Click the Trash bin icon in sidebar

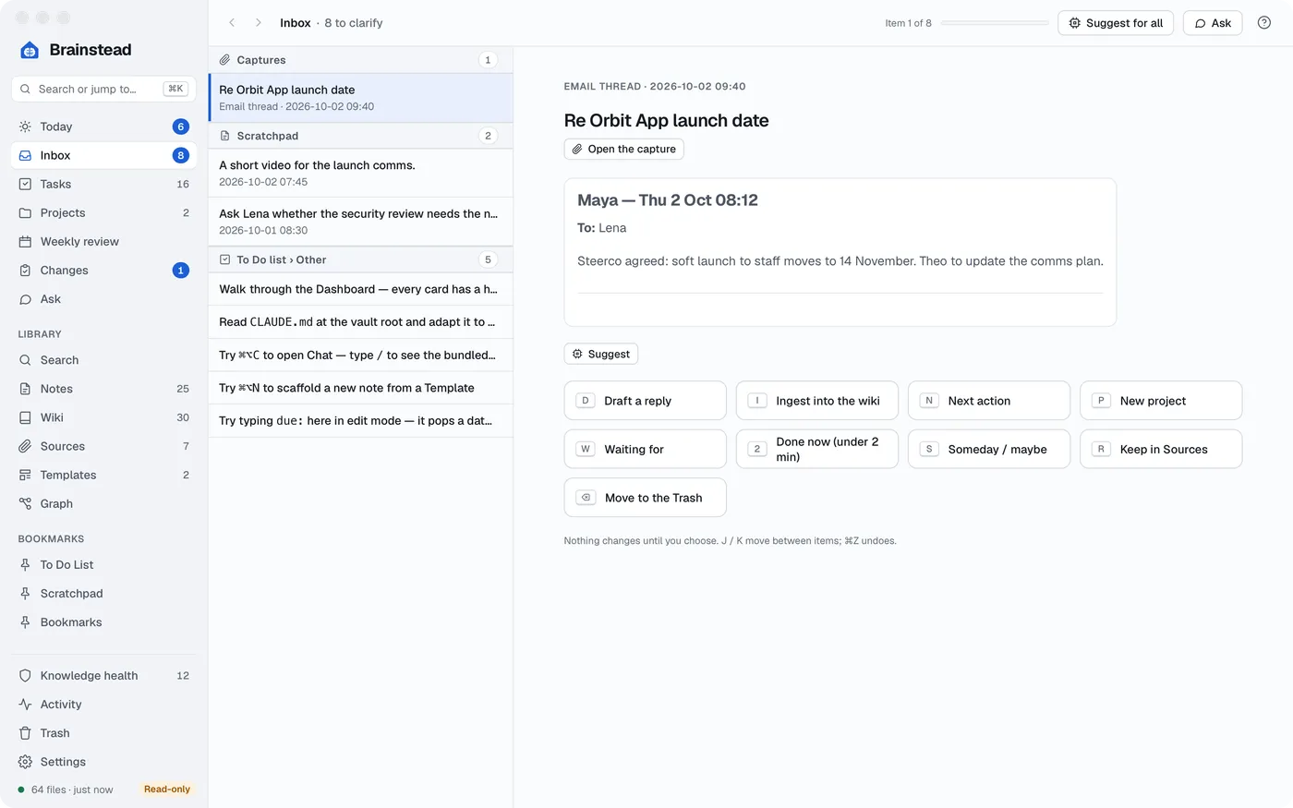click(x=25, y=733)
